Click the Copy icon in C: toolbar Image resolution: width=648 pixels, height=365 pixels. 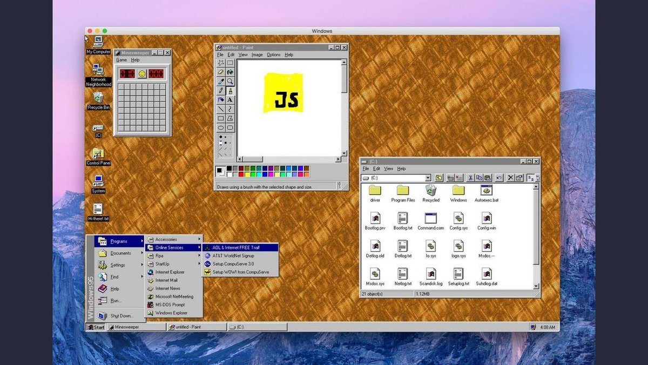[479, 178]
